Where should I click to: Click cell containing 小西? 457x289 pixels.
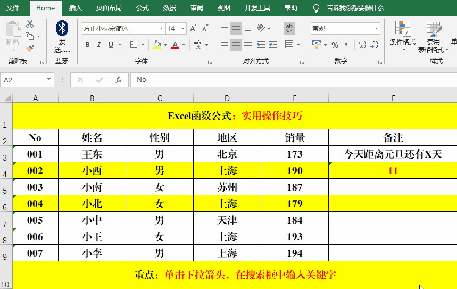pyautogui.click(x=92, y=171)
